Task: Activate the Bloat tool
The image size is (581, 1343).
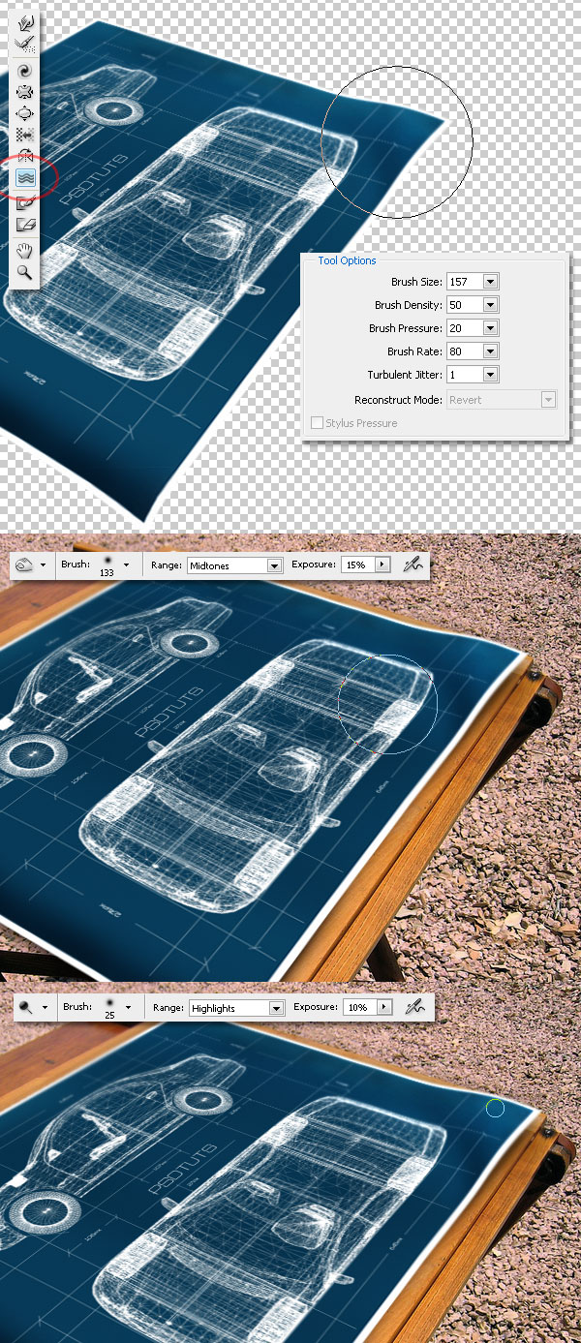Action: (27, 113)
